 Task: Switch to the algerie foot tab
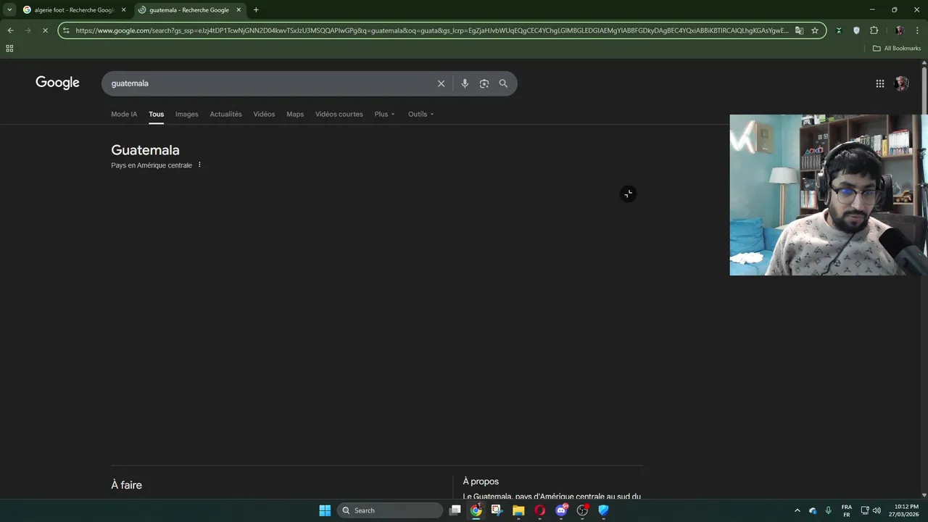pyautogui.click(x=74, y=10)
